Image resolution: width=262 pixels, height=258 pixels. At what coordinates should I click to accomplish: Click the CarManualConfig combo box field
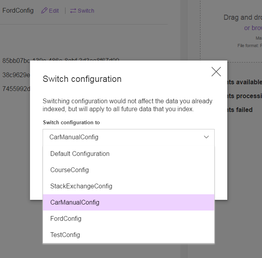[129, 137]
